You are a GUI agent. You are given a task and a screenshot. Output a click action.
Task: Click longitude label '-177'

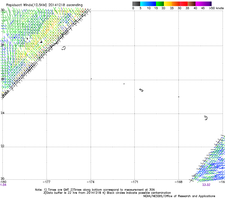click(47, 182)
